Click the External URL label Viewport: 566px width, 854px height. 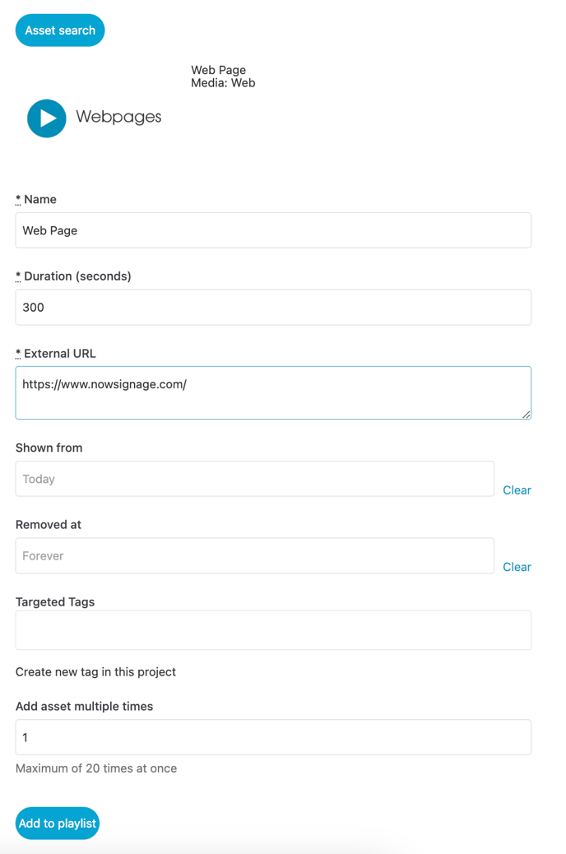[59, 354]
